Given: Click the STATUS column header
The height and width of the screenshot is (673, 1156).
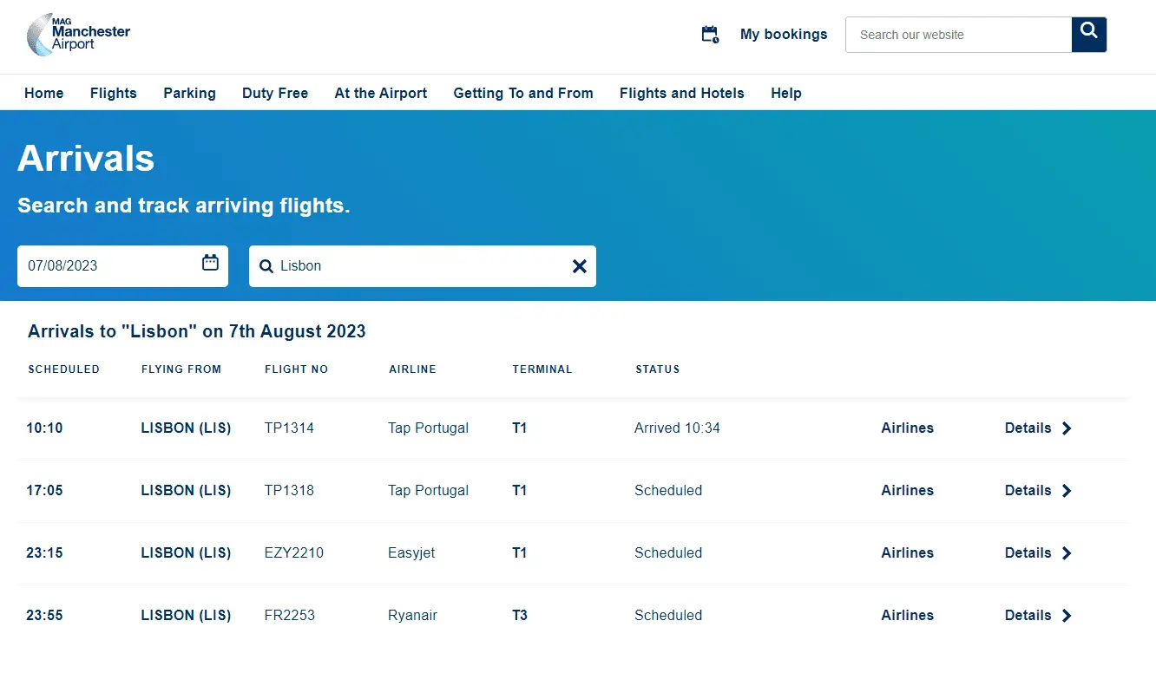Looking at the screenshot, I should [658, 369].
